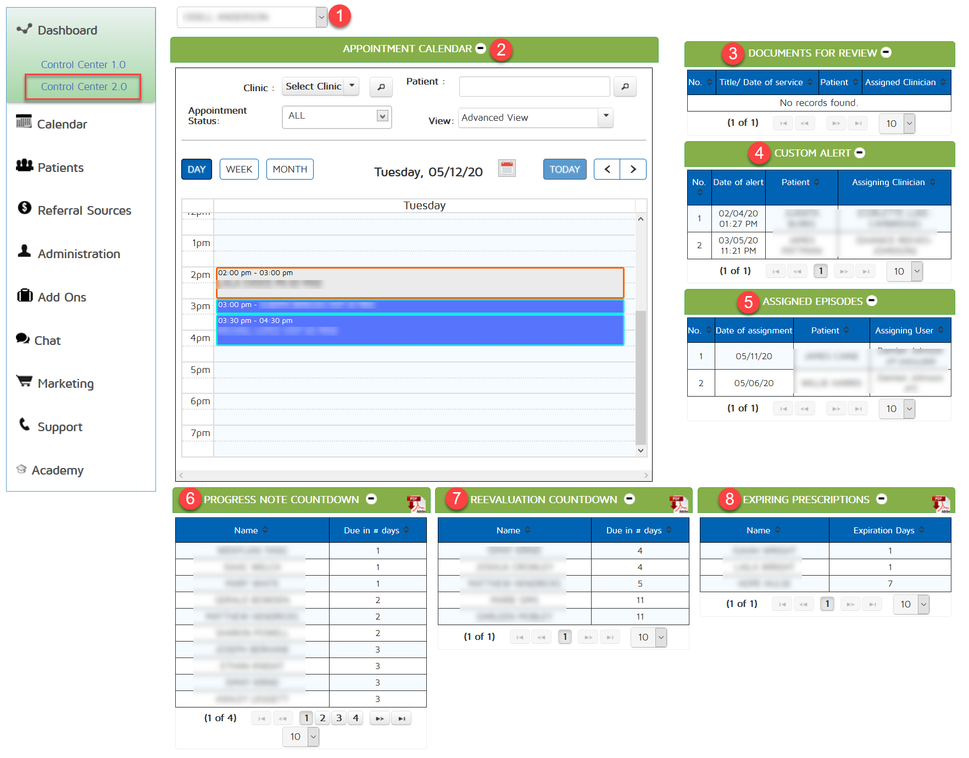
Task: Switch calendar to WEEK view
Action: pyautogui.click(x=239, y=169)
